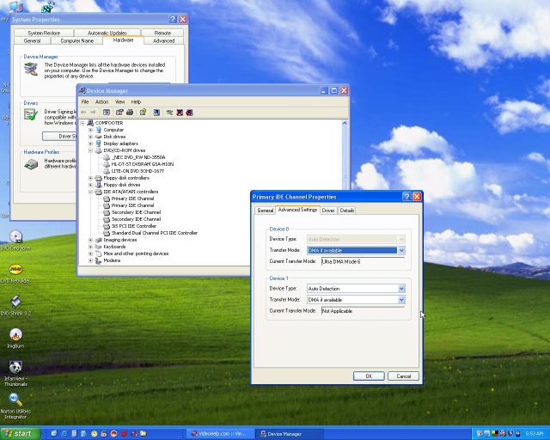Expand the Modems node

coord(90,260)
